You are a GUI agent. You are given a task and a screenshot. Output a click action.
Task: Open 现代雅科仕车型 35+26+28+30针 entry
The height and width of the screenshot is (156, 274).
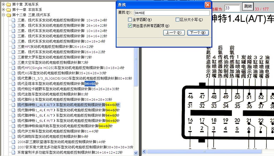tap(65, 100)
